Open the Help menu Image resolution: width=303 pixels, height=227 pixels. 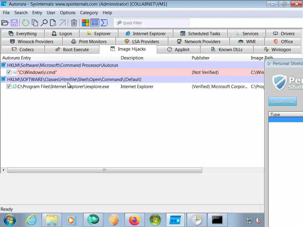tap(107, 13)
